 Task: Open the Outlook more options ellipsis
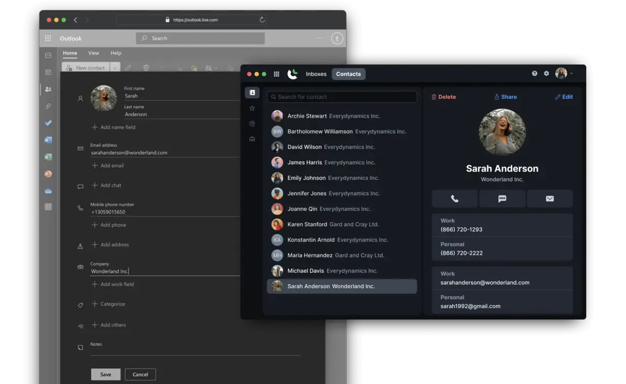(320, 38)
